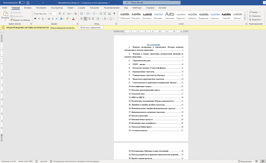266x163 pixels.
Task: Expand the styles gallery list
Action: pyautogui.click(x=245, y=18)
